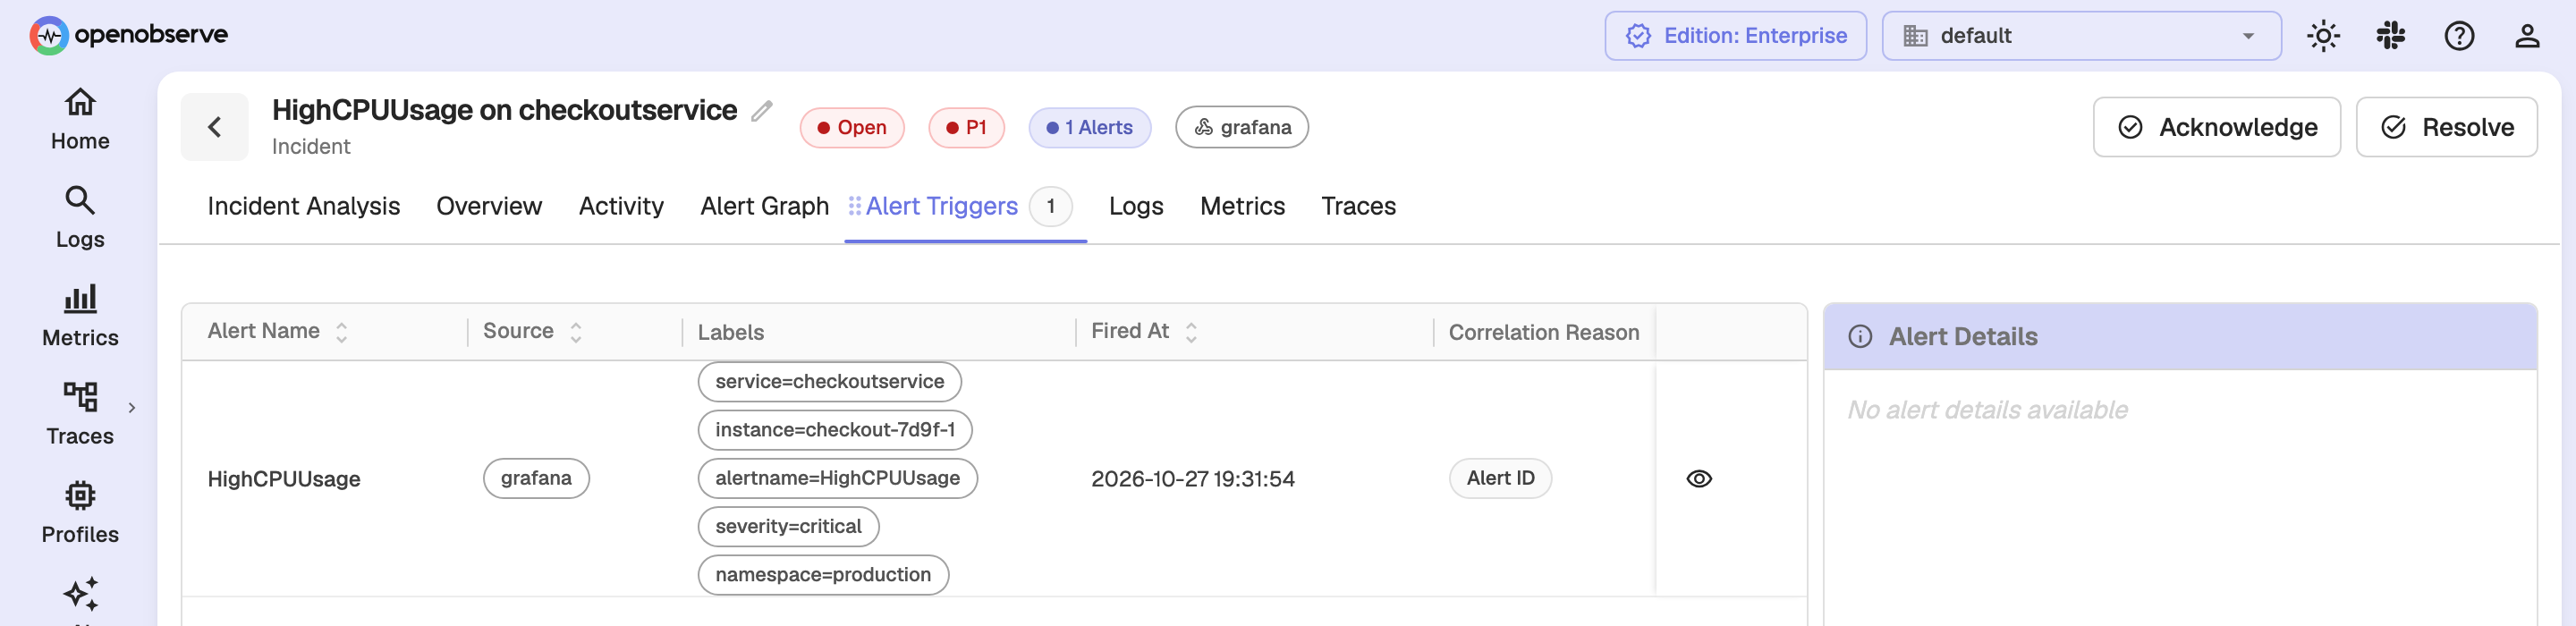2576x626 pixels.
Task: Open user profile icon
Action: [2527, 36]
